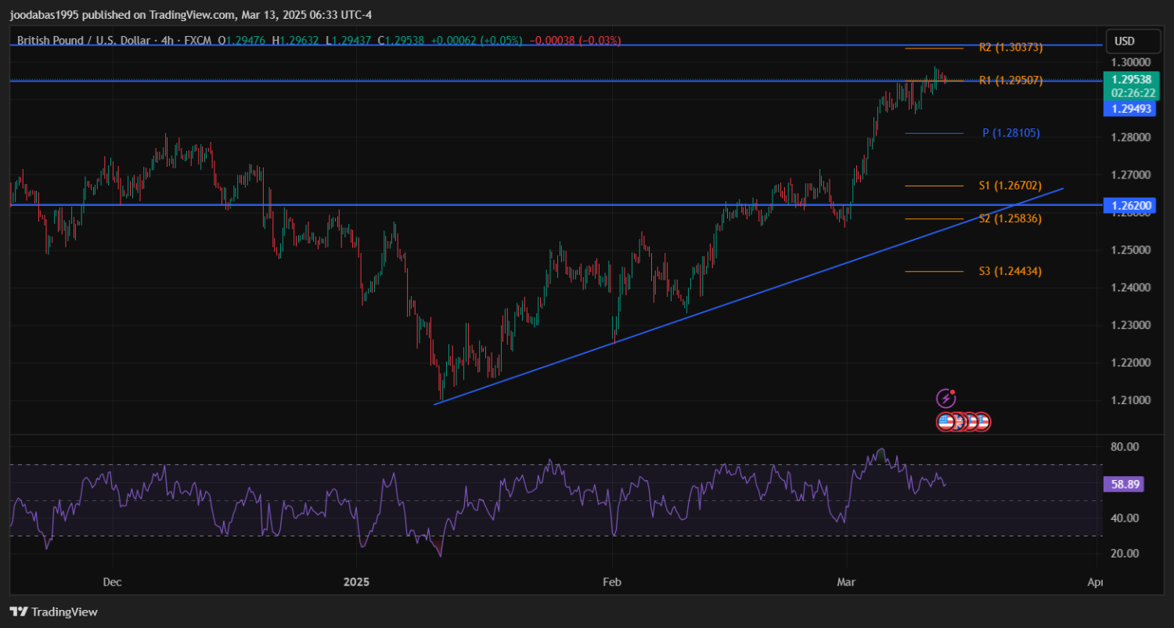Image resolution: width=1174 pixels, height=628 pixels.
Task: Click the FXCM exchange label in header
Action: click(x=198, y=40)
